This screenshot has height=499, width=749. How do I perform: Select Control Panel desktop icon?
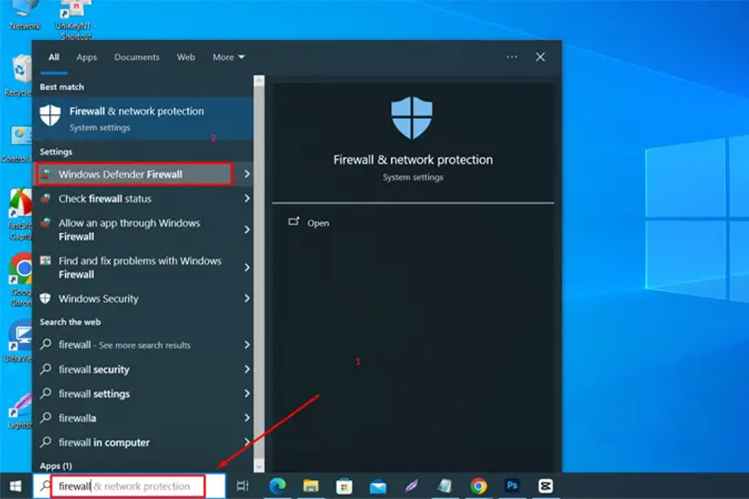click(x=17, y=146)
